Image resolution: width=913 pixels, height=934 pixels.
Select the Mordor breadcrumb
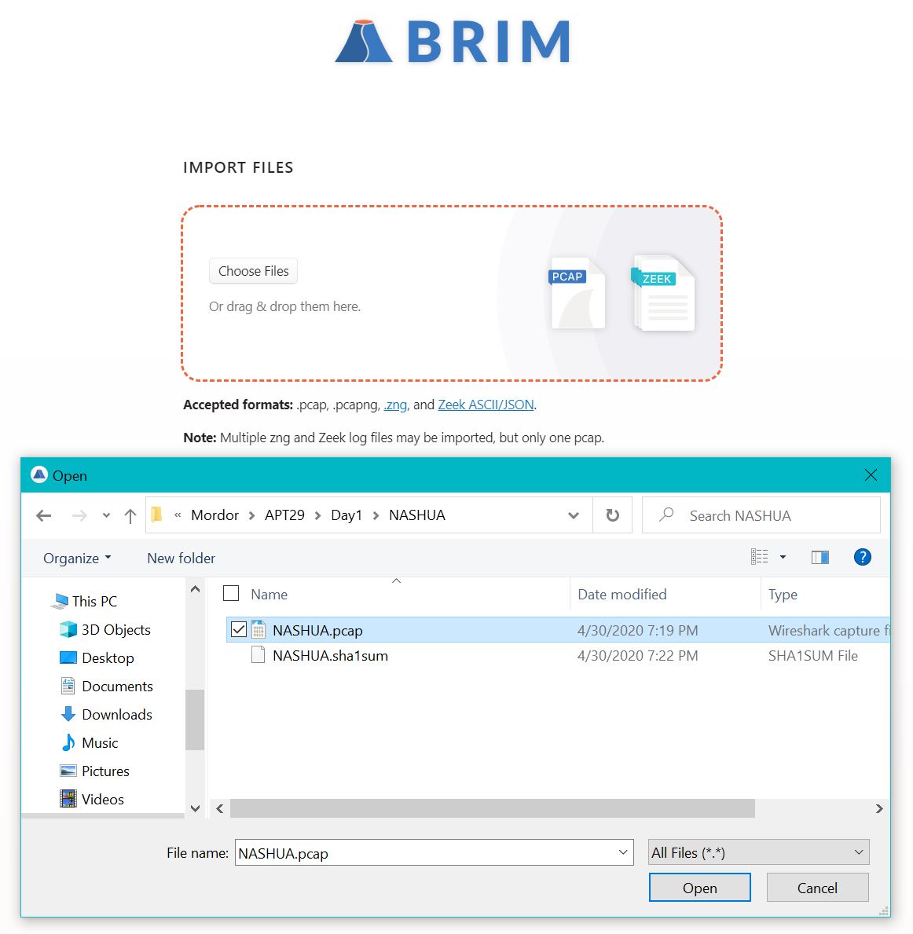point(214,515)
